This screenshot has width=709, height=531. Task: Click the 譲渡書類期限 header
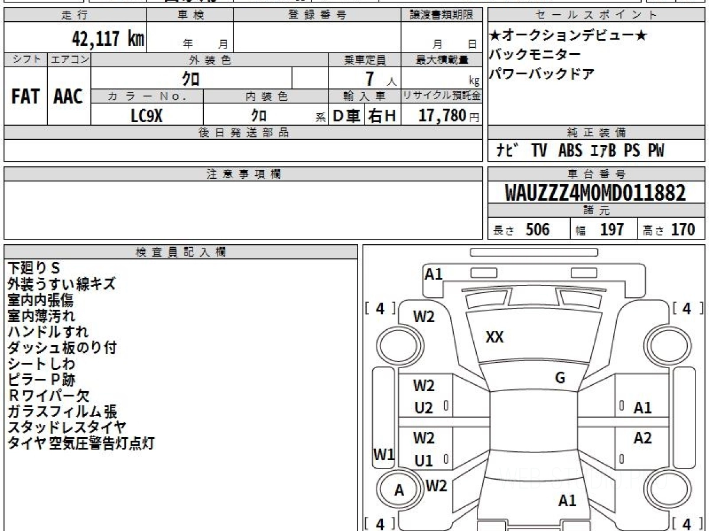click(441, 15)
